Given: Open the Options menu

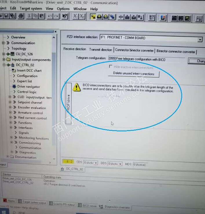Looking at the screenshot, I should pyautogui.click(x=63, y=9).
